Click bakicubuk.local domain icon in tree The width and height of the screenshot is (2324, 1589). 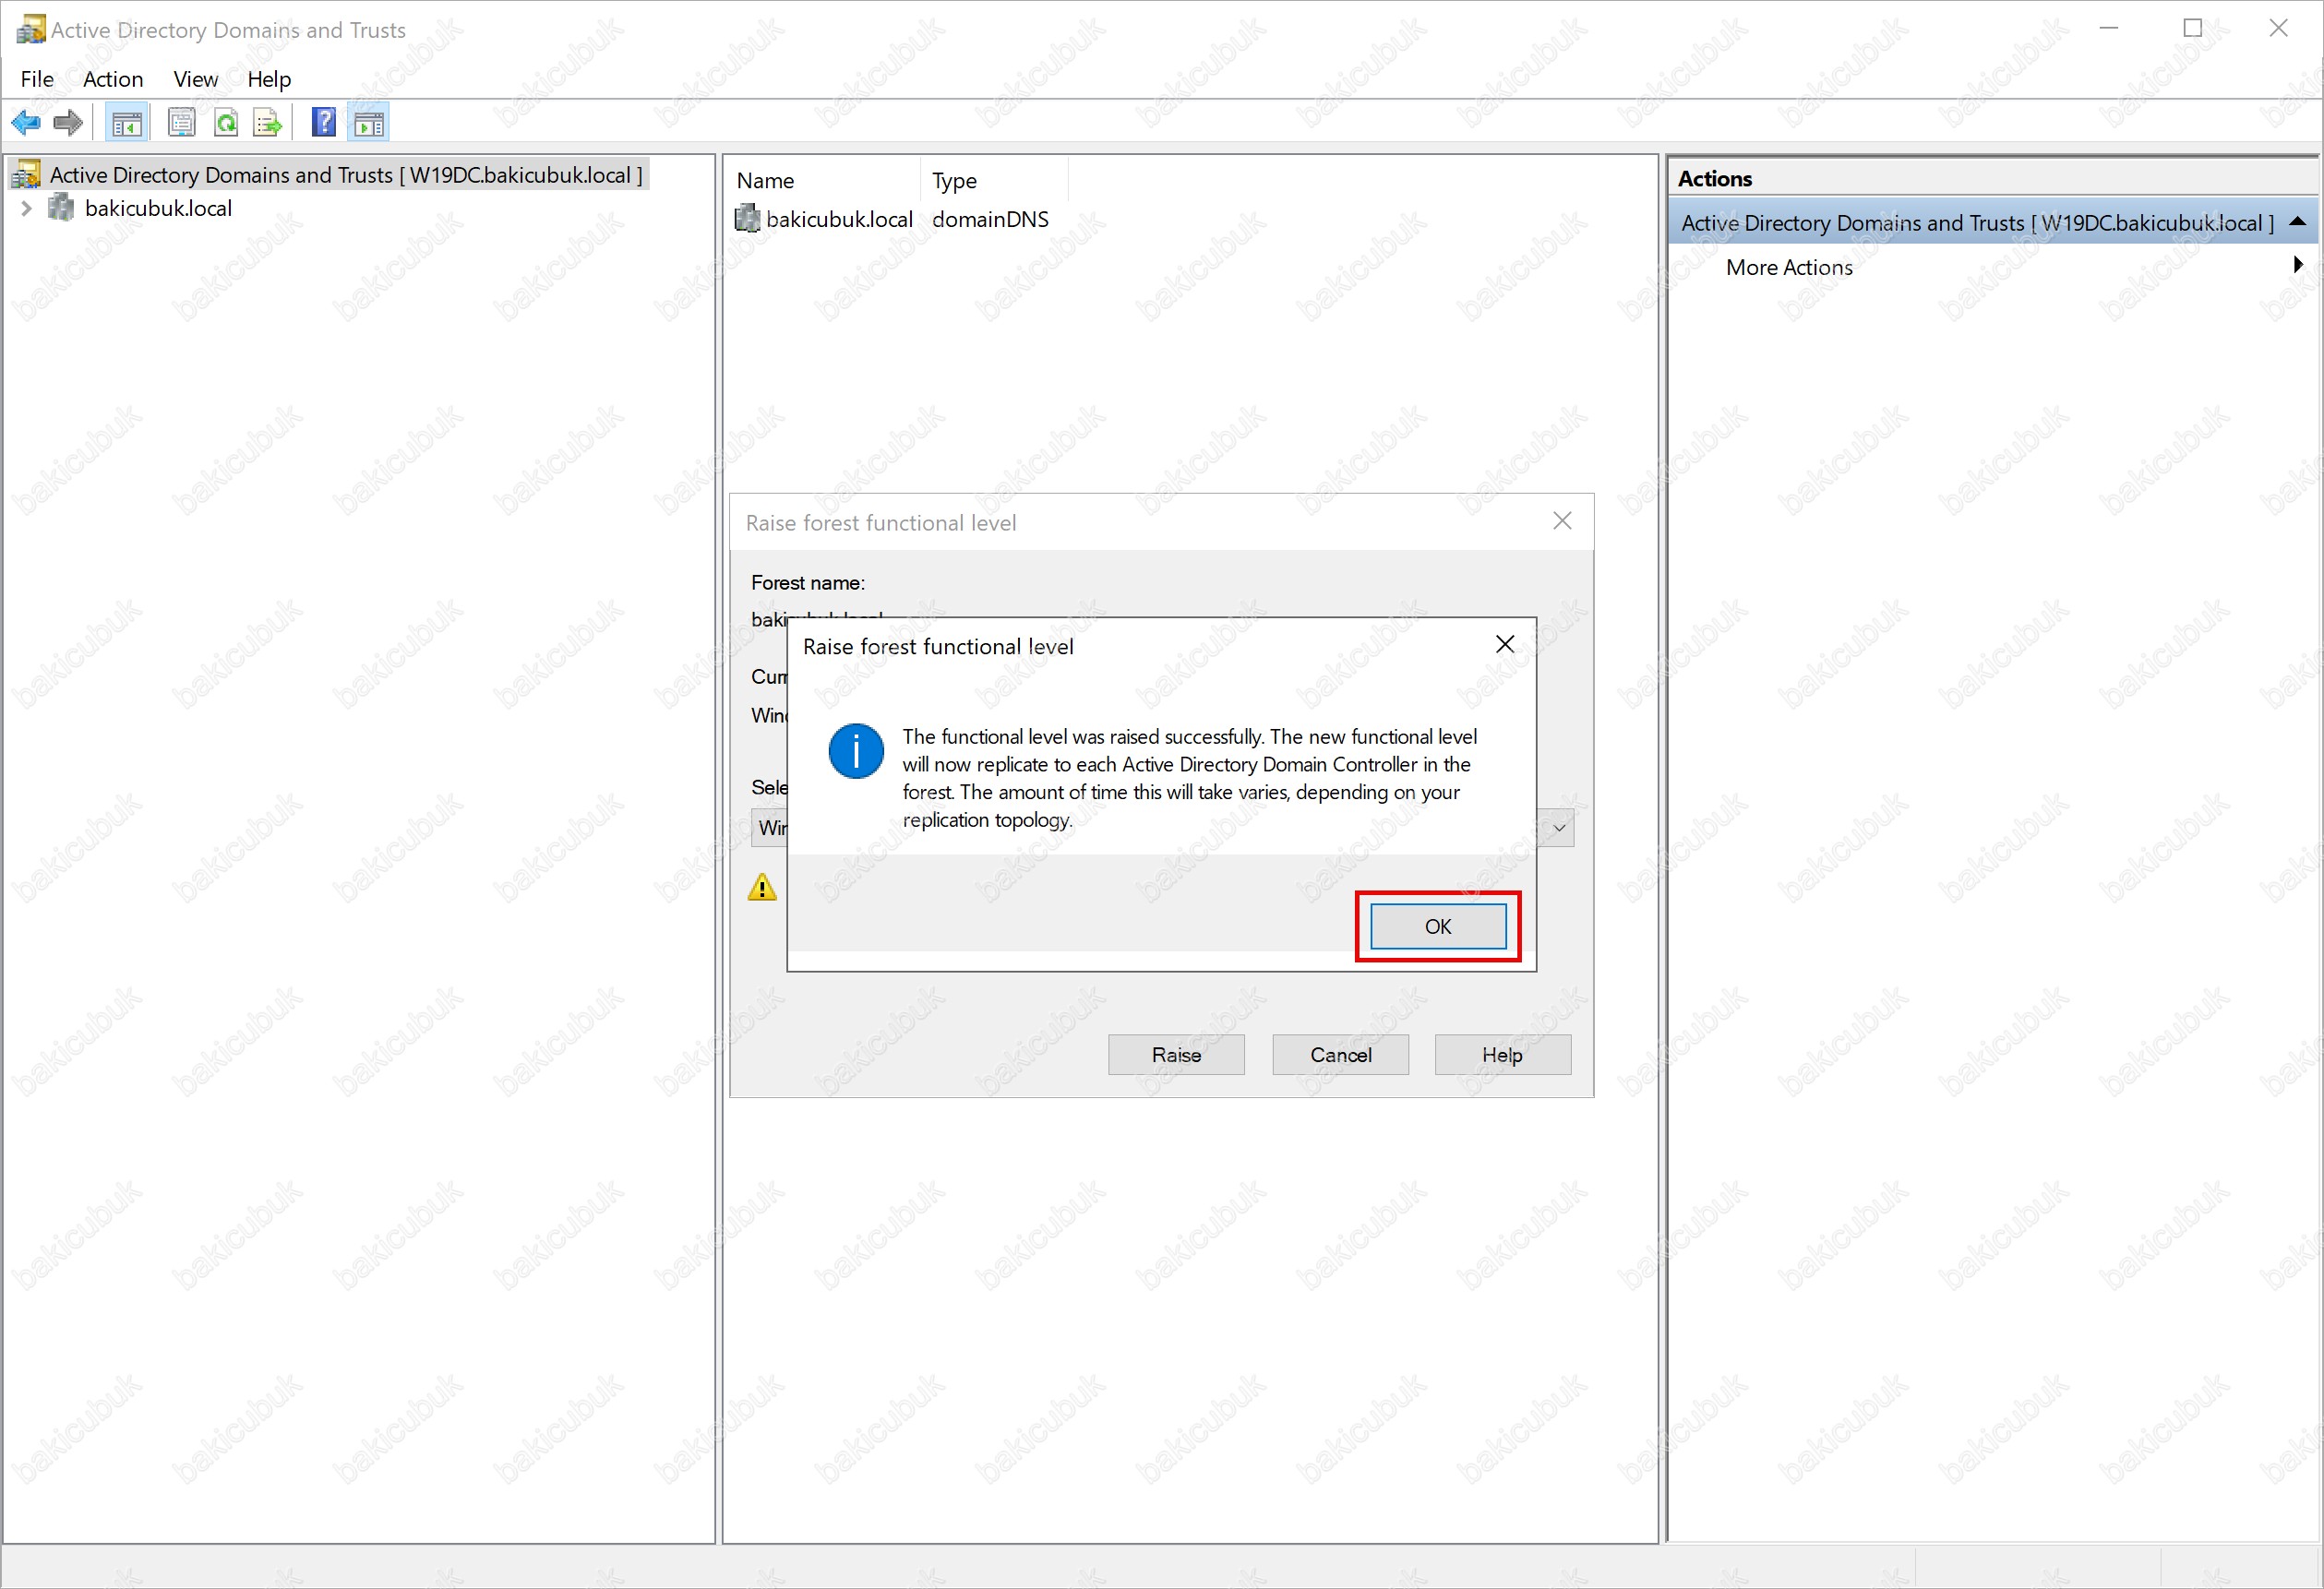click(x=62, y=208)
